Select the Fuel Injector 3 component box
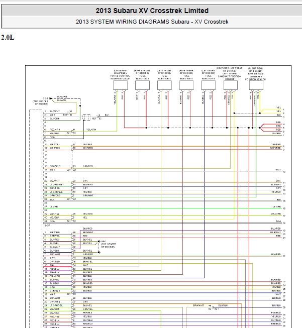 point(186,85)
